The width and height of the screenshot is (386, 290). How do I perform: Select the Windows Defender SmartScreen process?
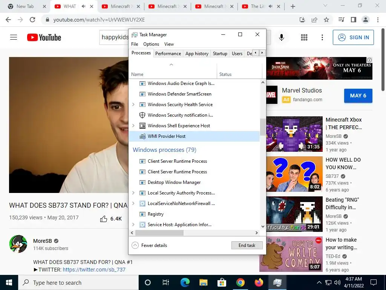click(x=194, y=94)
